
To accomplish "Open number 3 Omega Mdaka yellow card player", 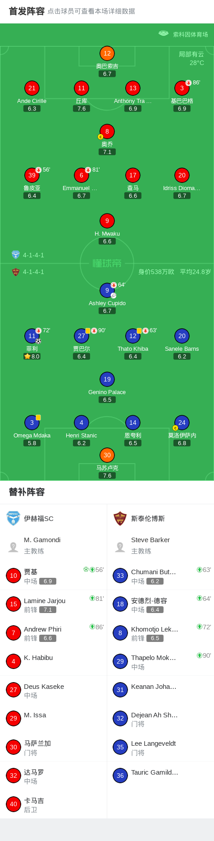I will 32,423.
